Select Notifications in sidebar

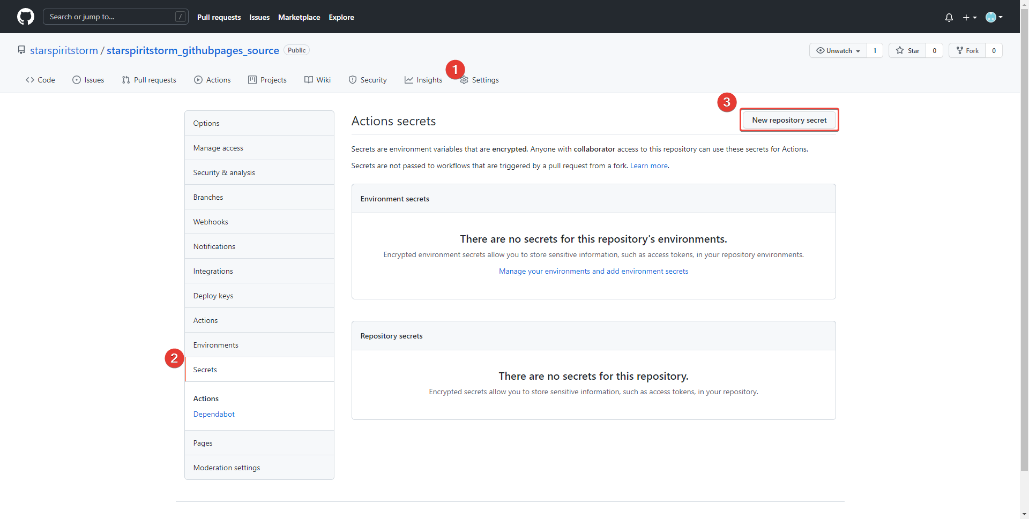[x=259, y=246]
